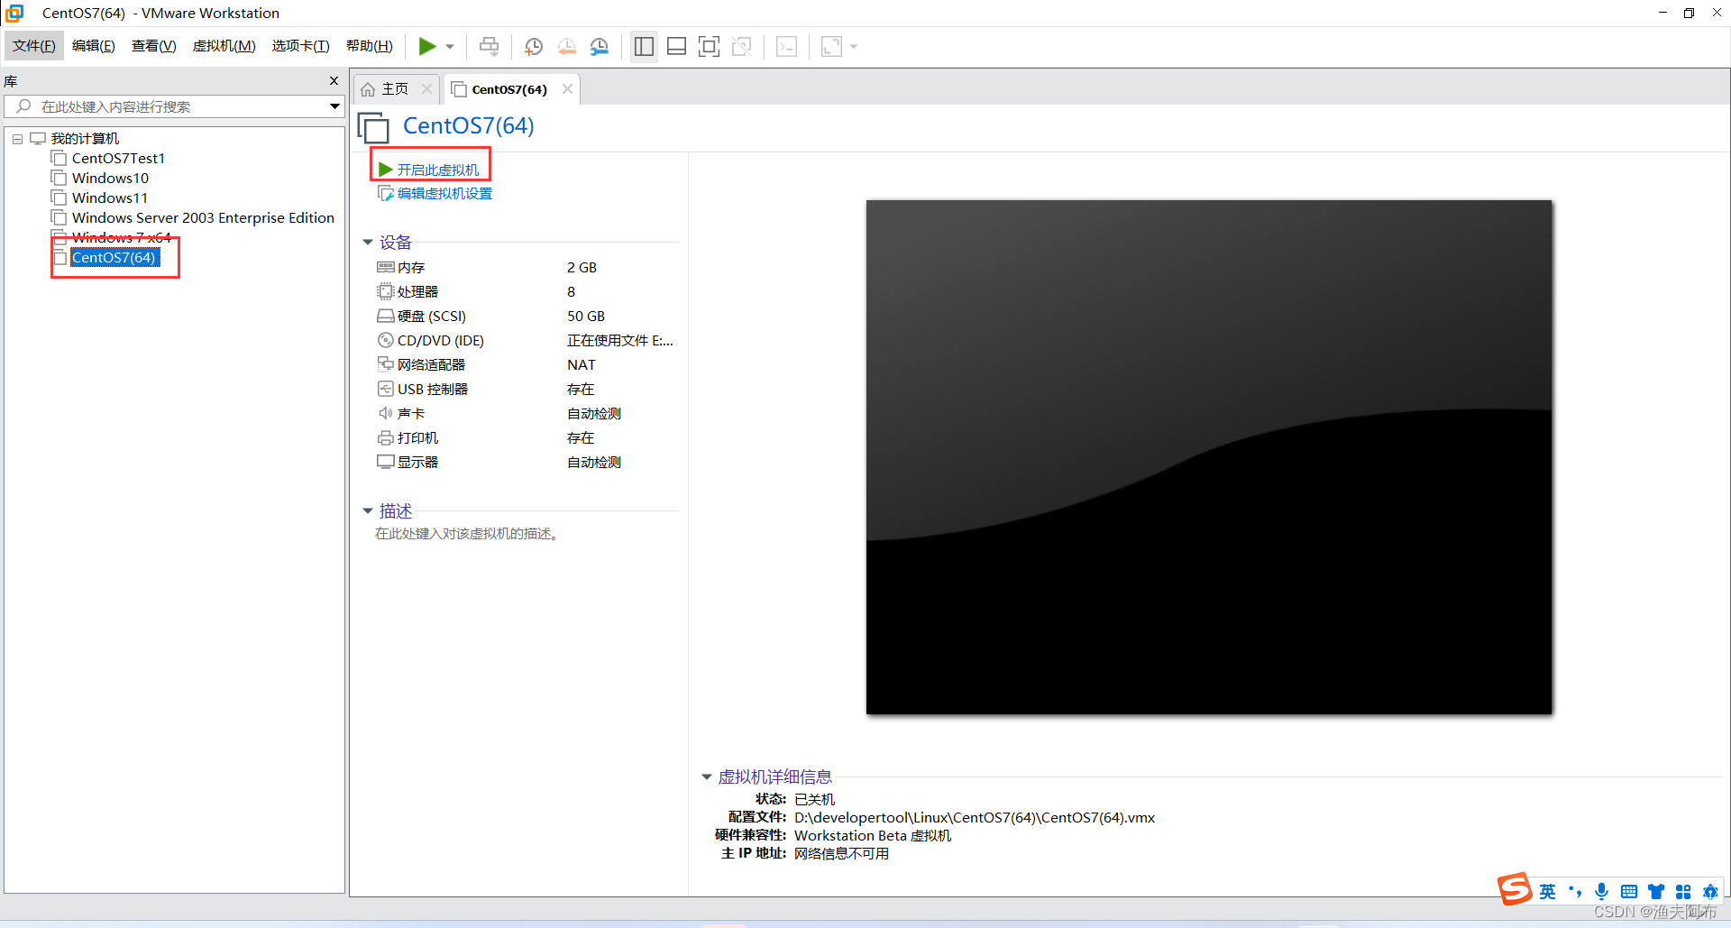
Task: Open the 网络适配器 network adapter setting
Action: [x=431, y=365]
